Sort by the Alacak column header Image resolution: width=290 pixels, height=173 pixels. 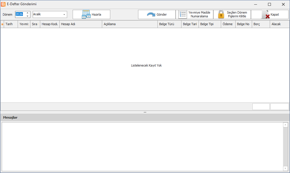[280, 24]
